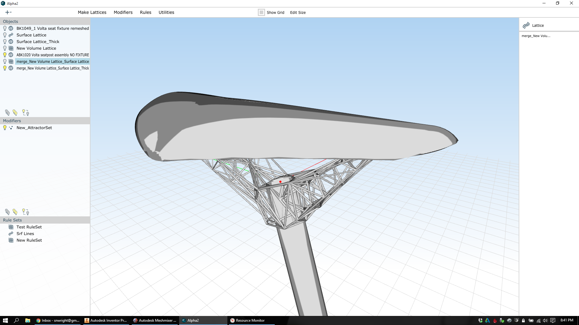Hide all objects with gray bulbs icon
Screen dimensions: 579x325
pyautogui.click(x=8, y=113)
